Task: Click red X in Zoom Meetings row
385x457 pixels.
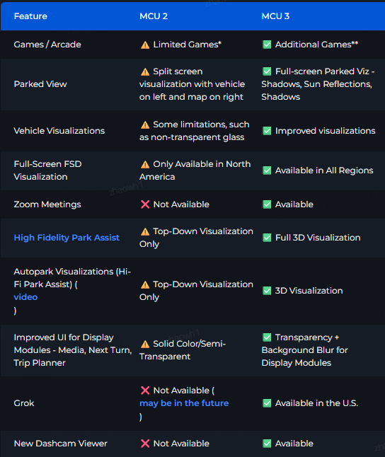Action: click(x=145, y=204)
